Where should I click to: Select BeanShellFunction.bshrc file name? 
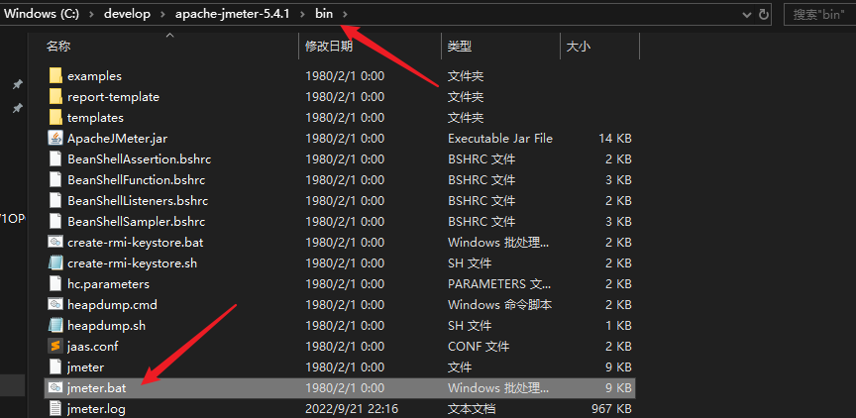click(x=136, y=180)
